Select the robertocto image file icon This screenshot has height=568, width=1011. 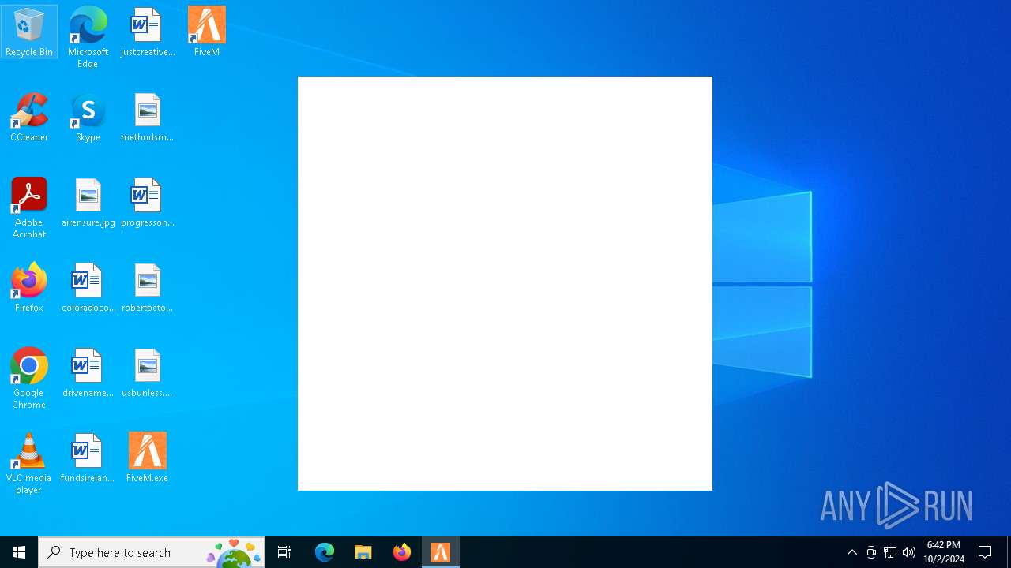pos(148,287)
